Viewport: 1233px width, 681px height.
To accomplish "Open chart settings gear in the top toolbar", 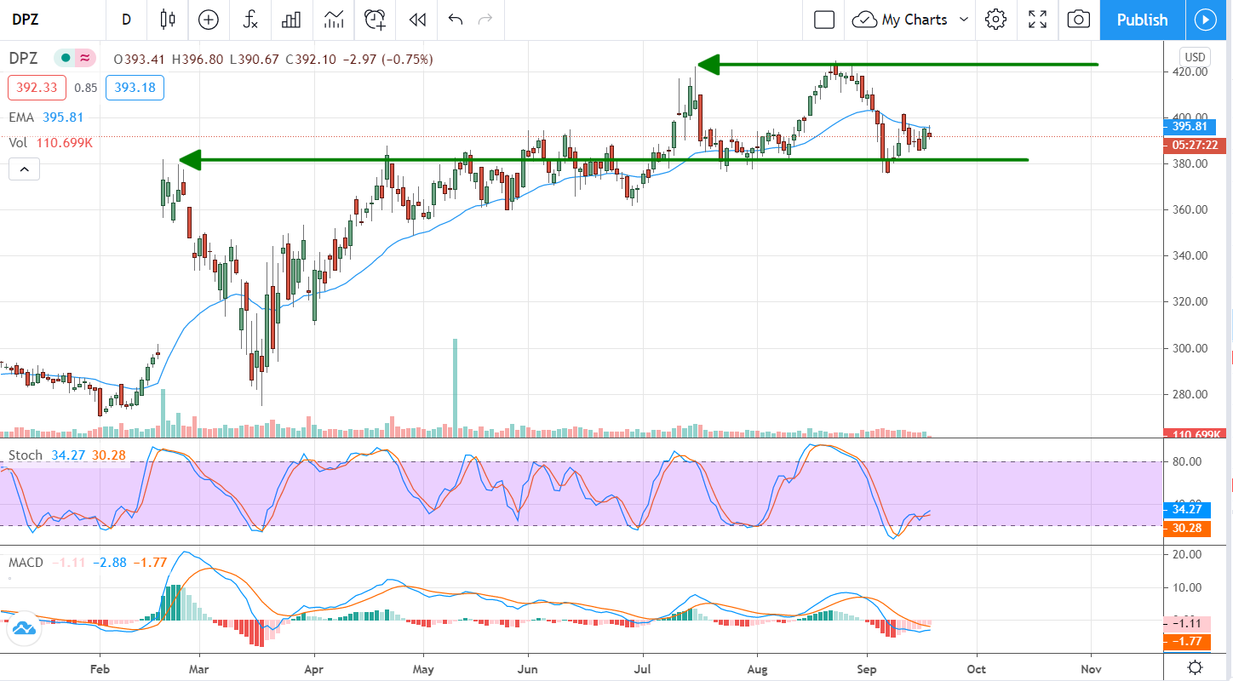I will click(x=995, y=20).
